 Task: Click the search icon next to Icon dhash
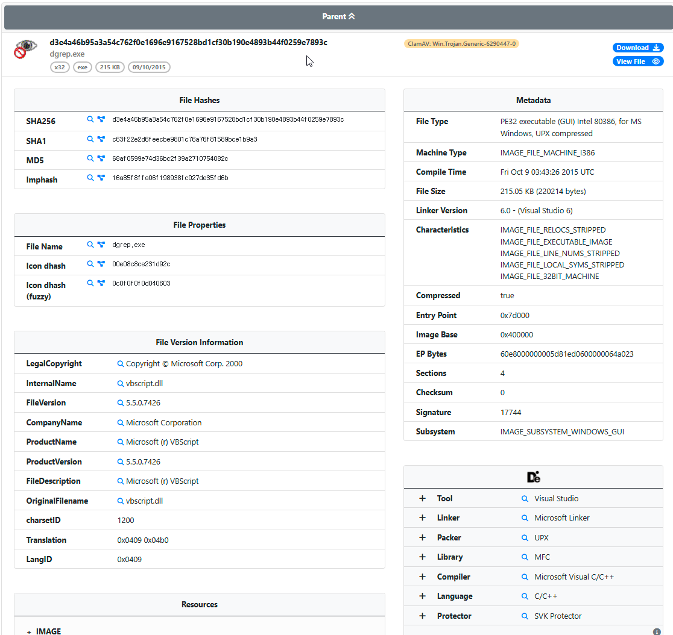point(90,264)
